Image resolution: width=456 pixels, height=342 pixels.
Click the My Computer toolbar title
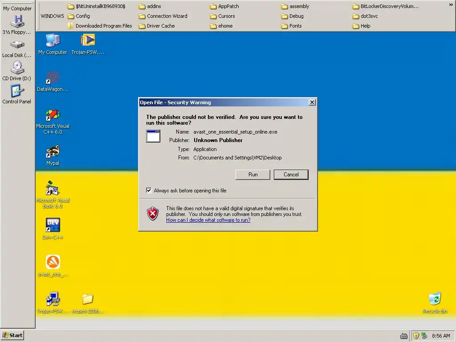click(17, 8)
